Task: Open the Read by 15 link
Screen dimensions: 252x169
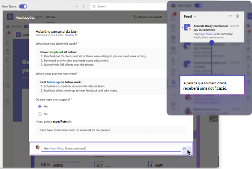Action: [71, 35]
